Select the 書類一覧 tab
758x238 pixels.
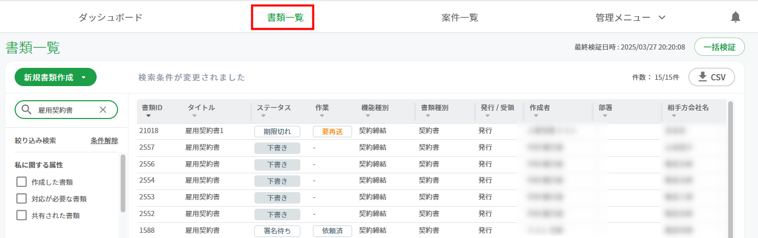pos(285,17)
